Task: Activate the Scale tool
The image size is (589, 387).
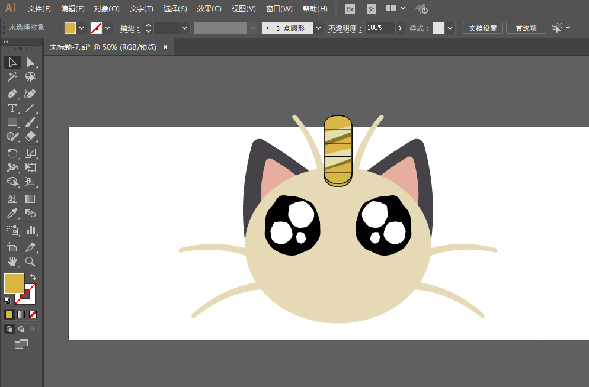Action: [x=30, y=153]
